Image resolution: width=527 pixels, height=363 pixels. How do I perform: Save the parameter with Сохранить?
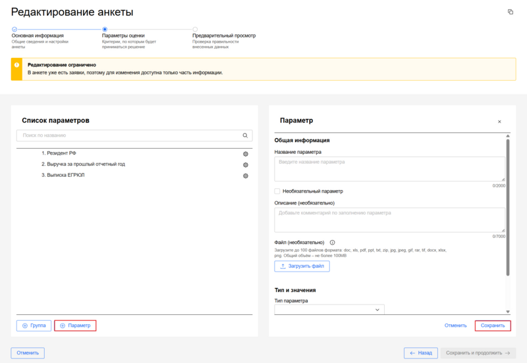492,326
